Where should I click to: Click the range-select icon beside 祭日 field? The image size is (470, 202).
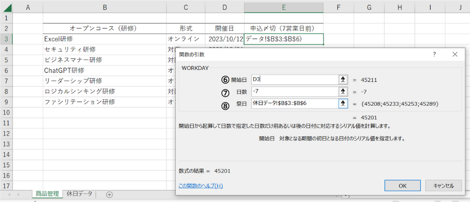pyautogui.click(x=343, y=103)
